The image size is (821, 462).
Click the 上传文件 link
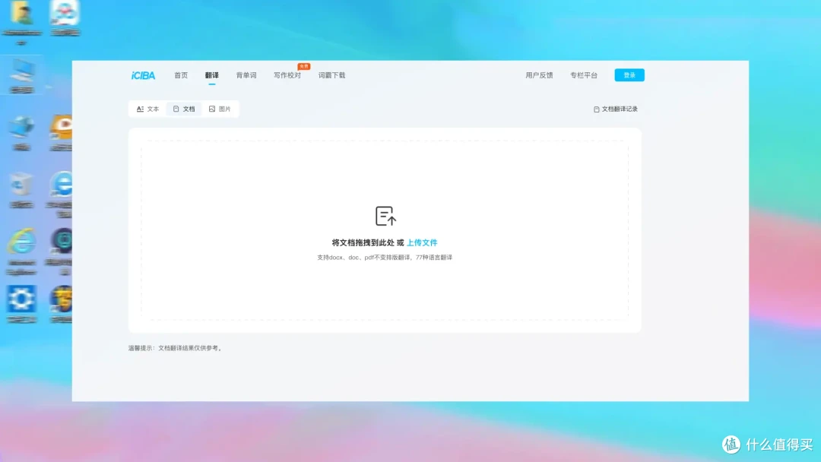422,242
